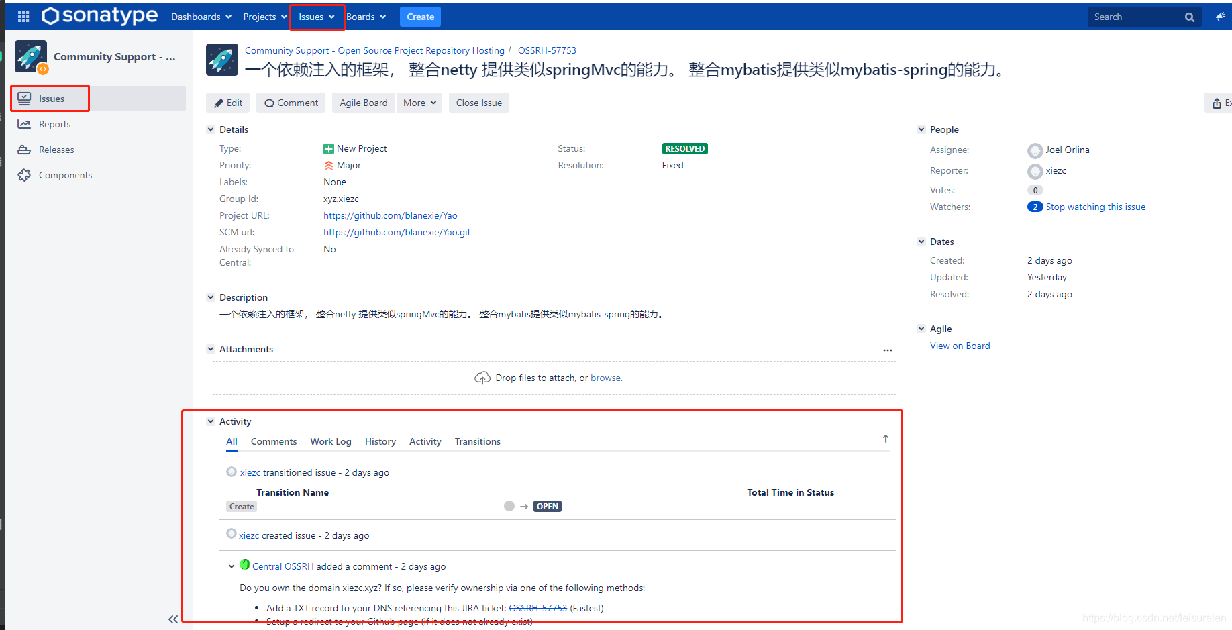Screen dimensions: 1232x630
Task: Collapse the Agile section
Action: pyautogui.click(x=921, y=329)
